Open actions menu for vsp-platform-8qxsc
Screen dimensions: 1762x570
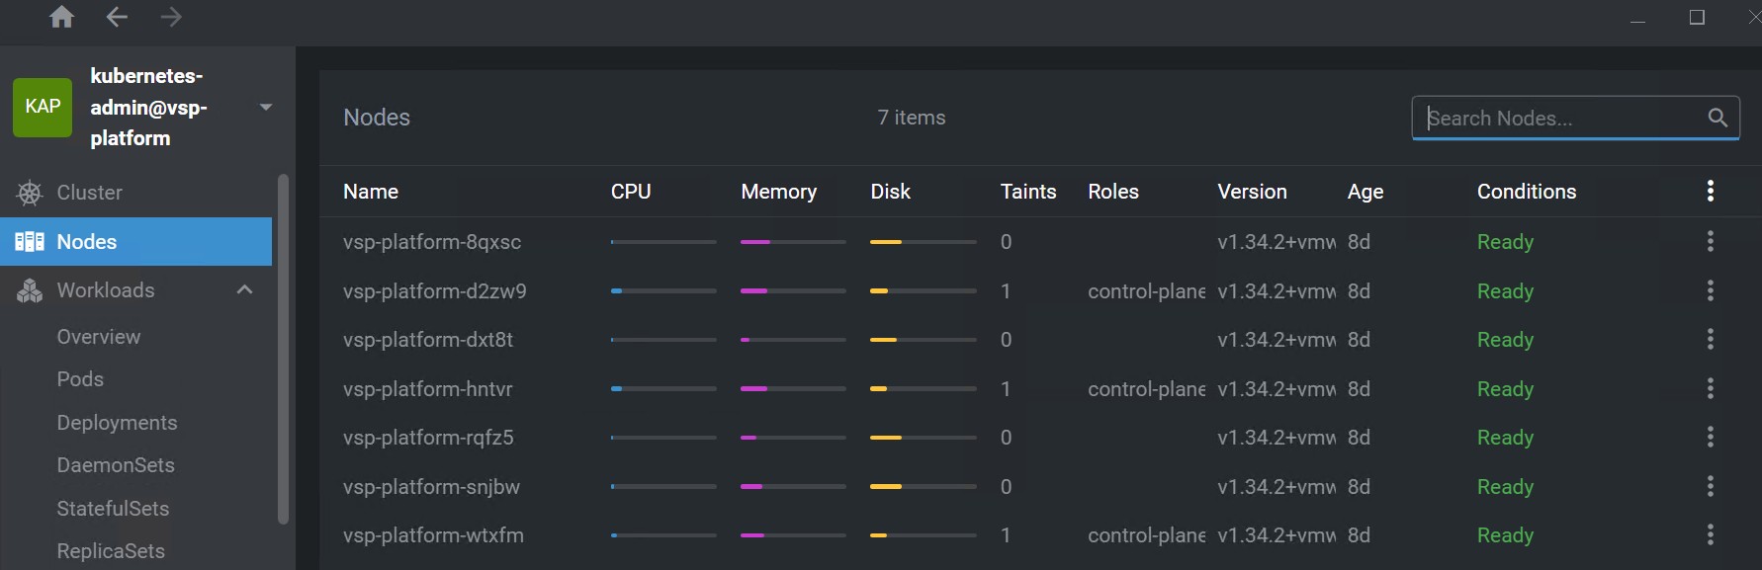[x=1710, y=241]
